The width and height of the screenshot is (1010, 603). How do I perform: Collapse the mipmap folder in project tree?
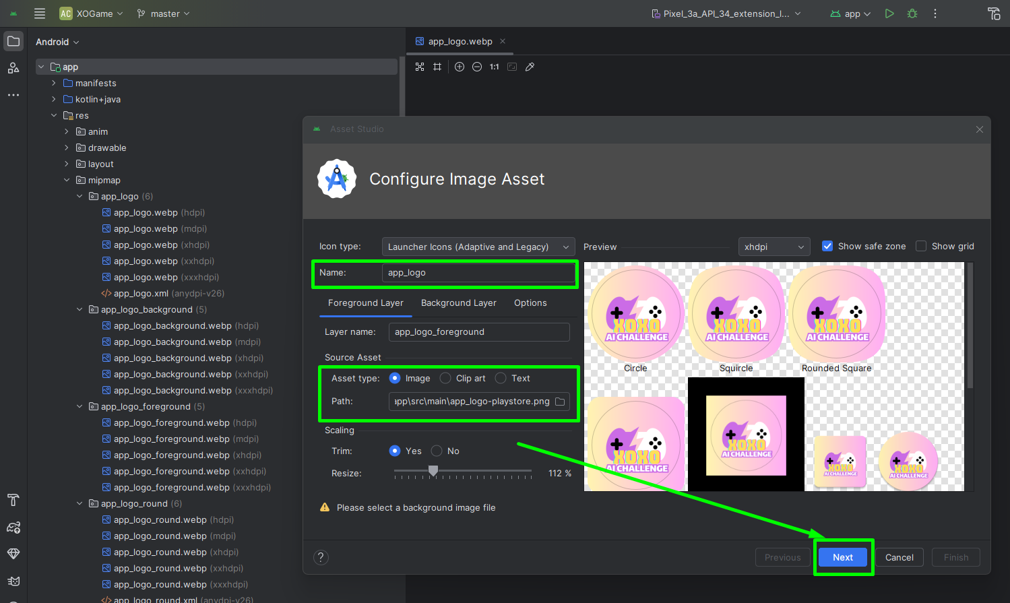click(67, 181)
